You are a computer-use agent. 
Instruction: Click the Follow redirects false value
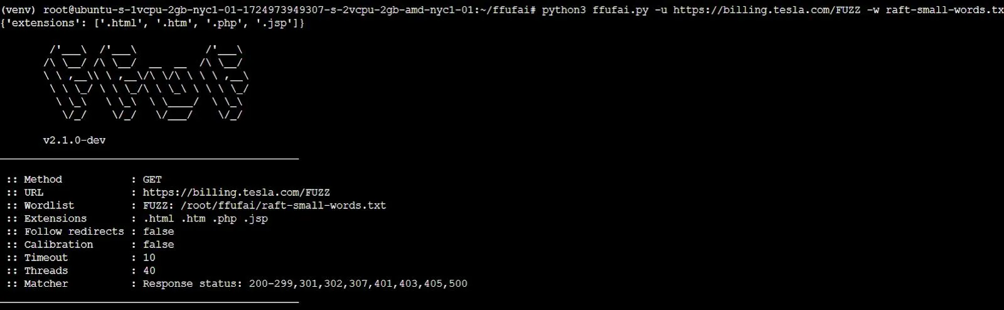(158, 232)
